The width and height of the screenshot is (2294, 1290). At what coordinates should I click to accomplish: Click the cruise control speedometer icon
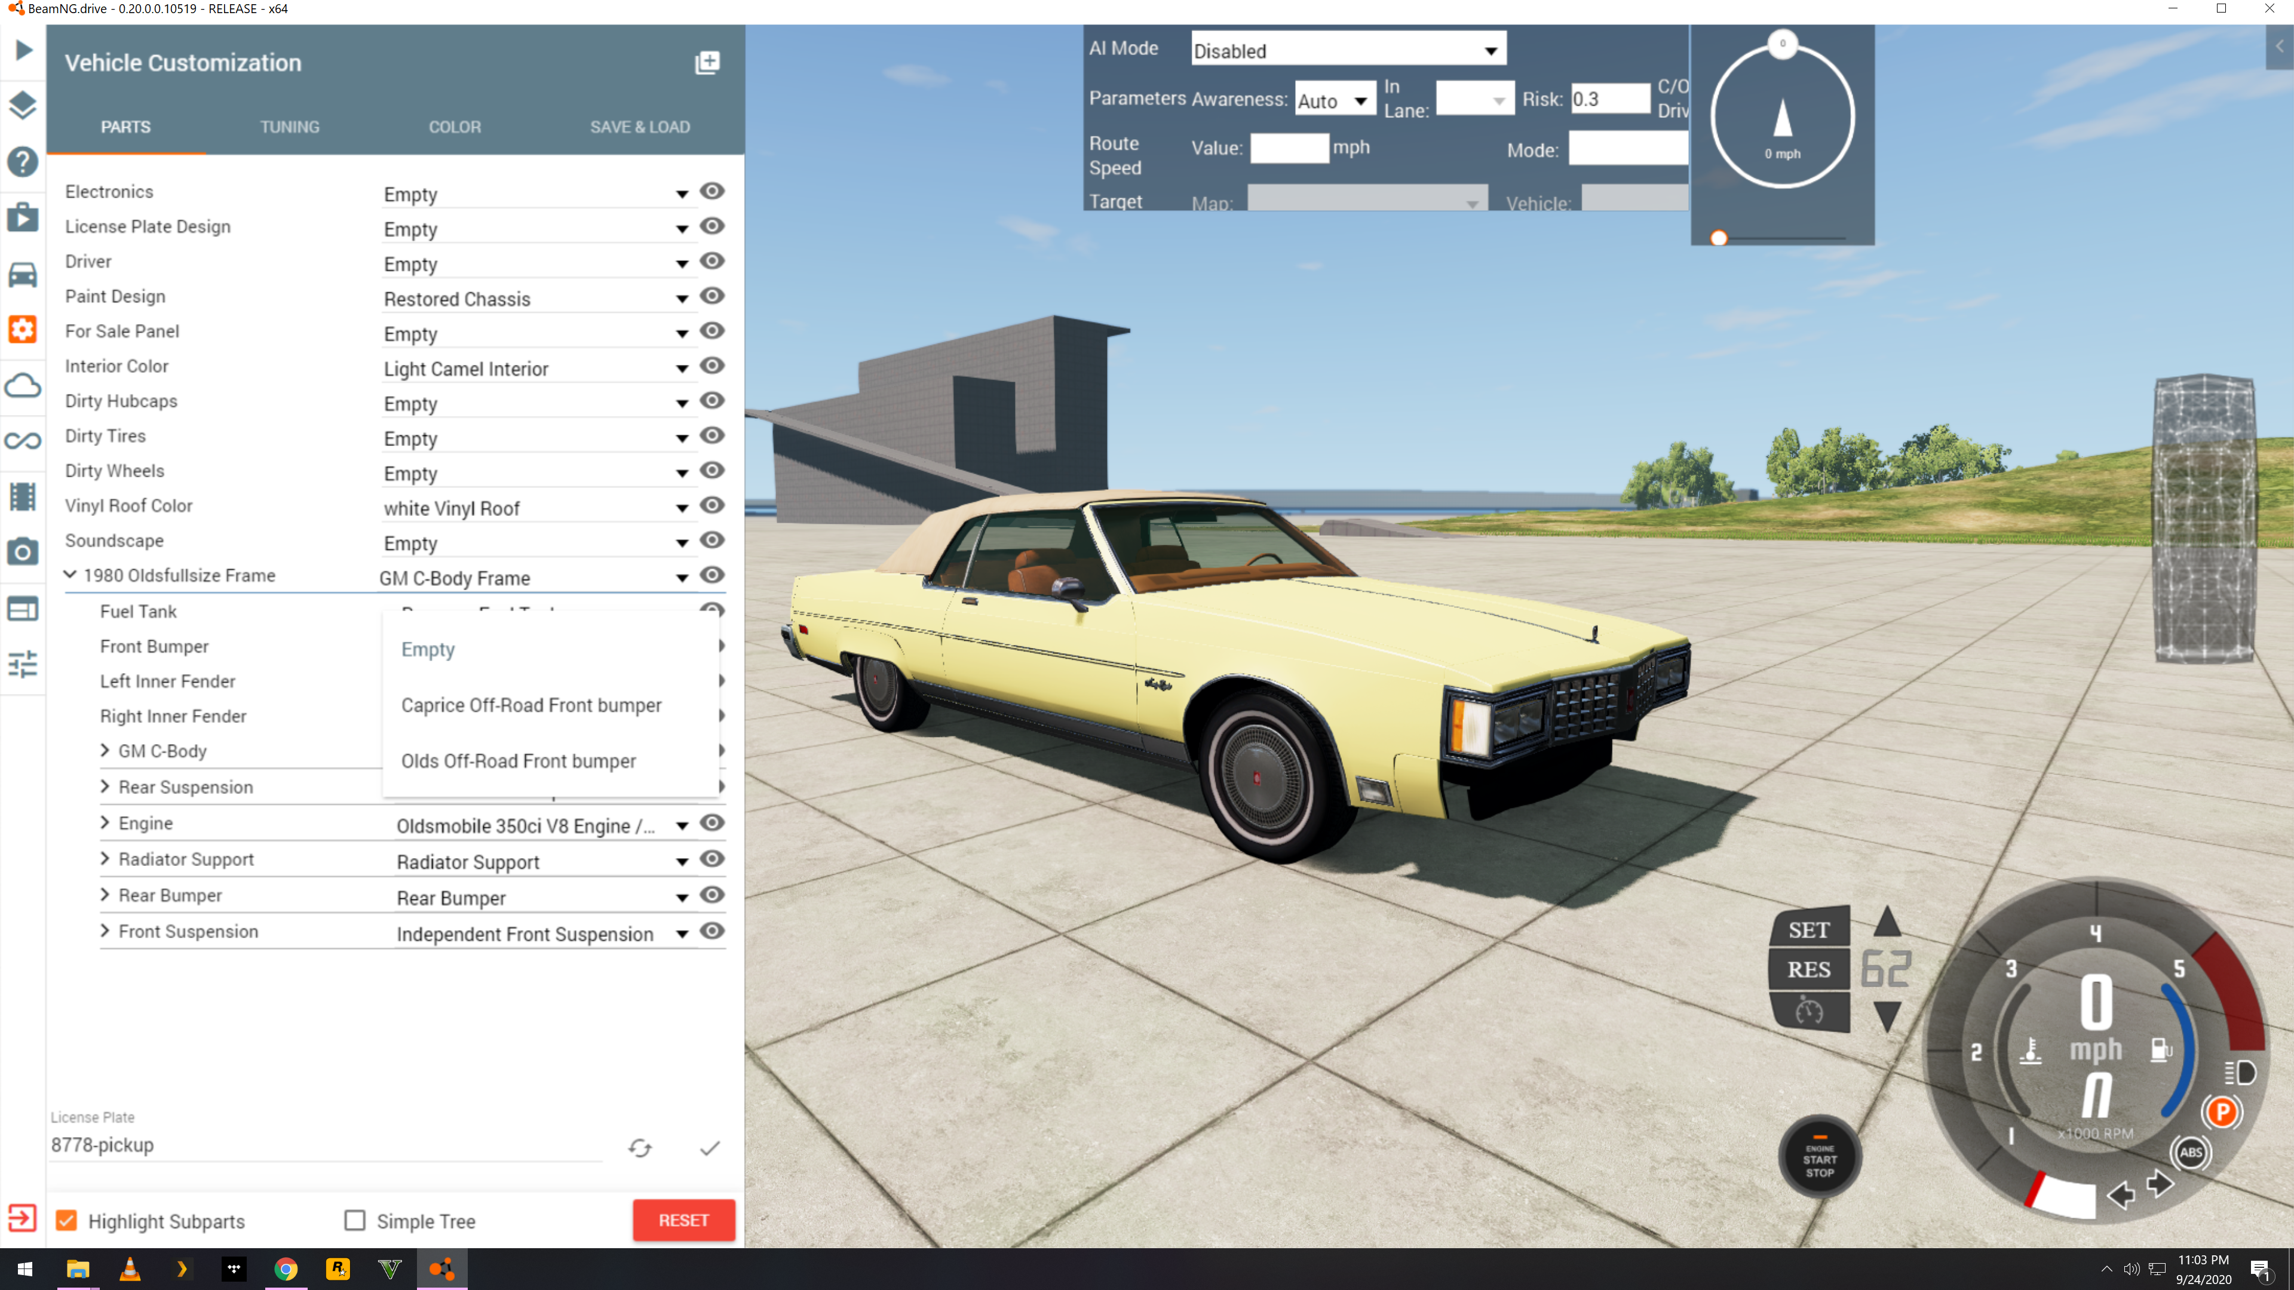tap(1810, 1012)
